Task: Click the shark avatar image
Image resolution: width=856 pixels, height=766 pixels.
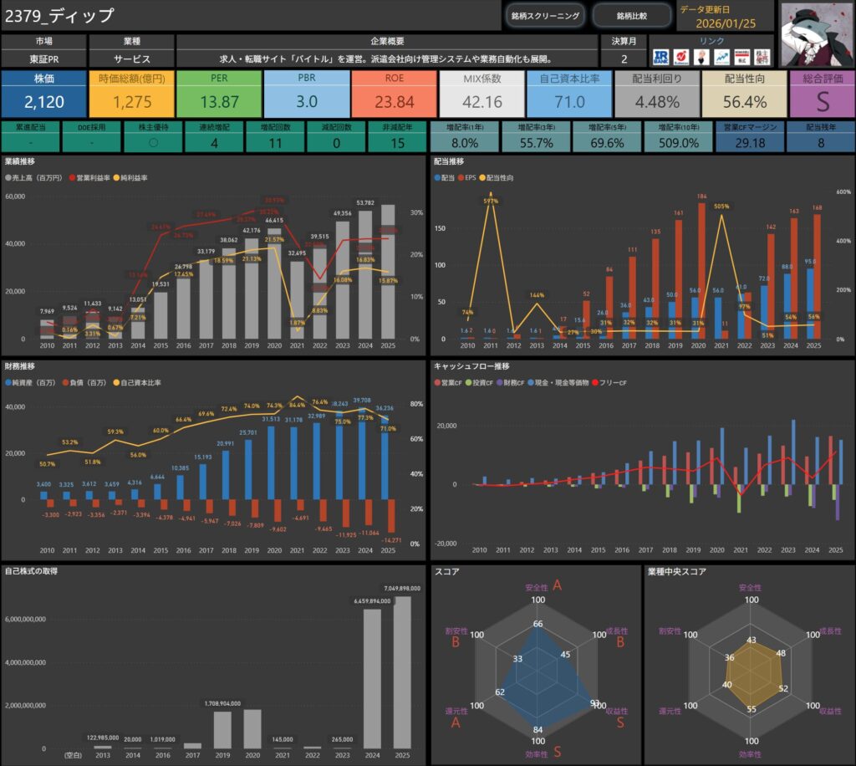Action: click(x=816, y=33)
